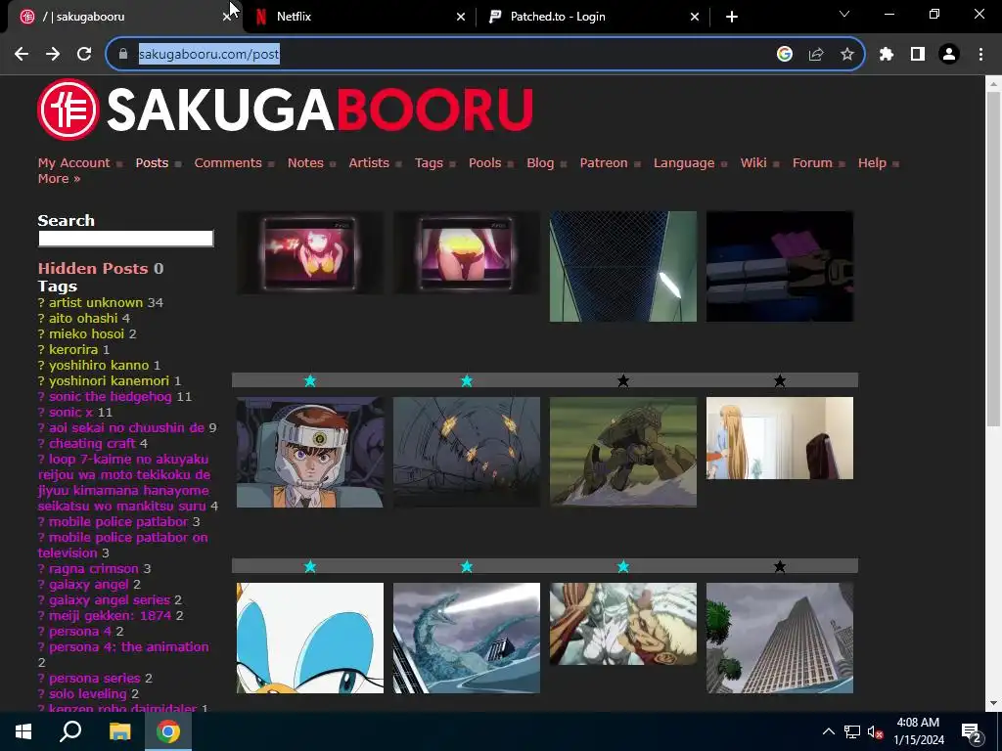Open the Comments menu link
This screenshot has height=751, width=1002.
click(x=227, y=163)
